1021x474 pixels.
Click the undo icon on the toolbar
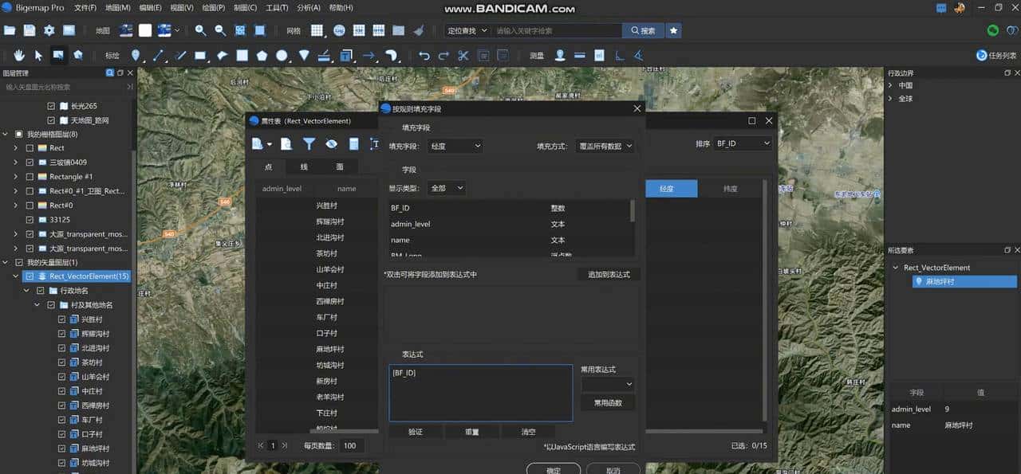[424, 55]
